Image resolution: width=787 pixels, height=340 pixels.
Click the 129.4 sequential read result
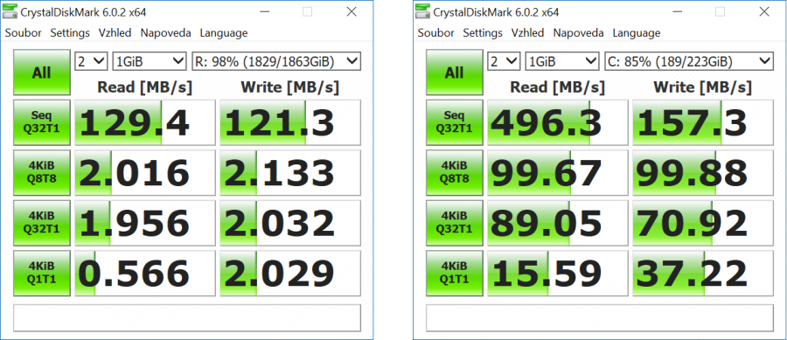[x=145, y=123]
